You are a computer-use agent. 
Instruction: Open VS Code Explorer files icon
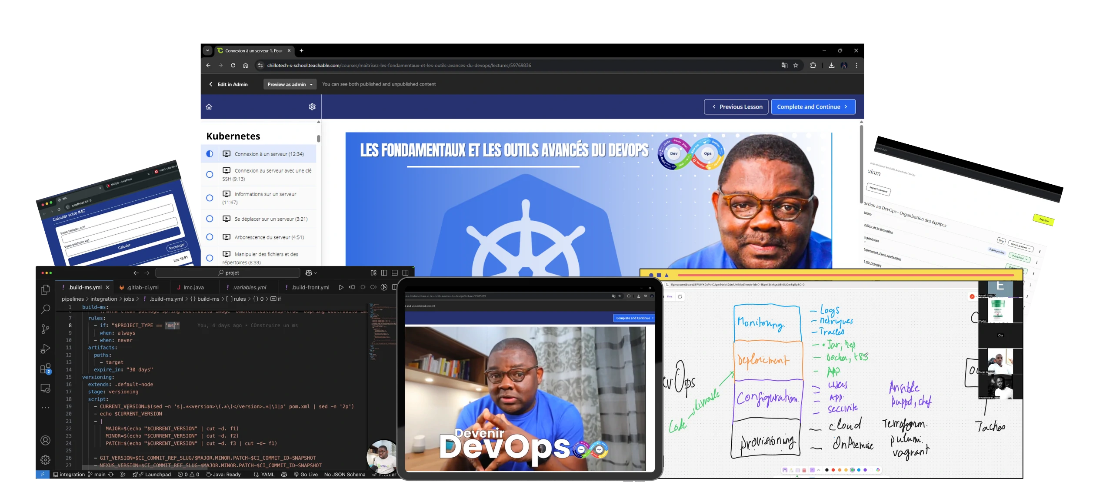[x=45, y=290]
